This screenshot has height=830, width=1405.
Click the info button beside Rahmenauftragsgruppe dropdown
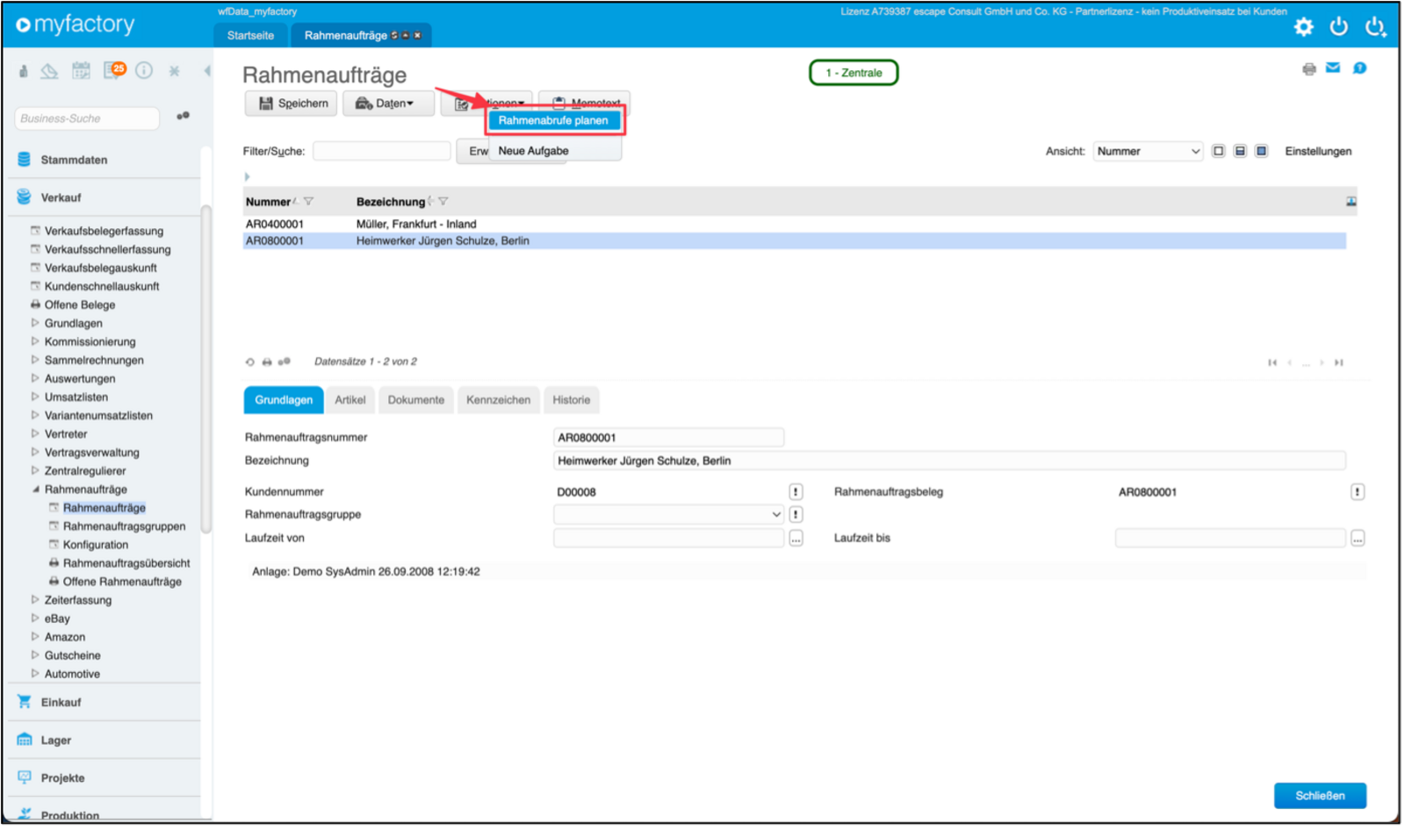pyautogui.click(x=796, y=515)
